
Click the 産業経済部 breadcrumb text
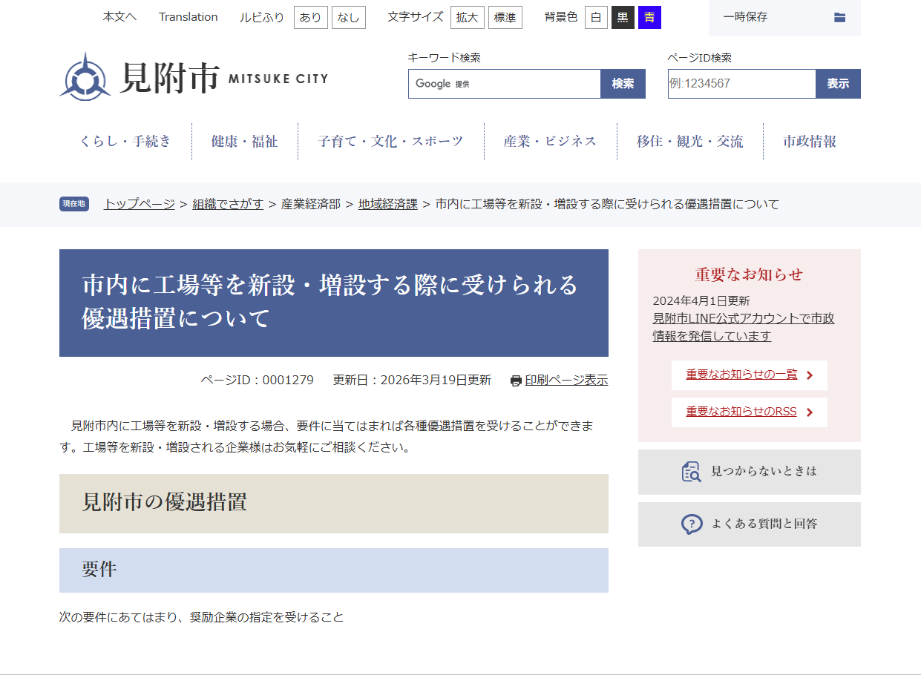click(x=311, y=204)
